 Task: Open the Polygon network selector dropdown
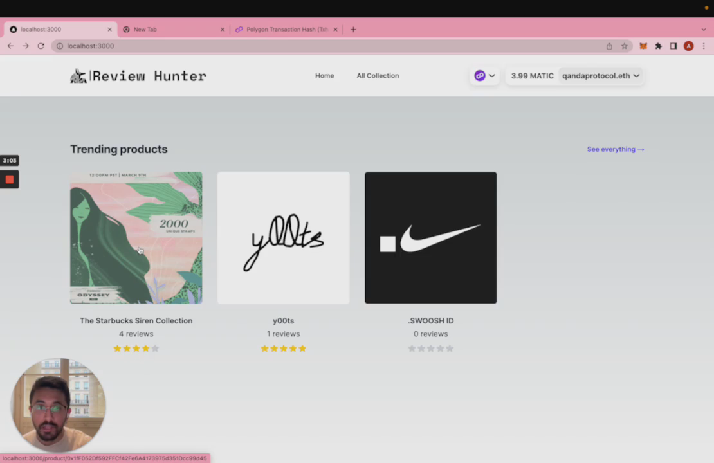coord(484,76)
